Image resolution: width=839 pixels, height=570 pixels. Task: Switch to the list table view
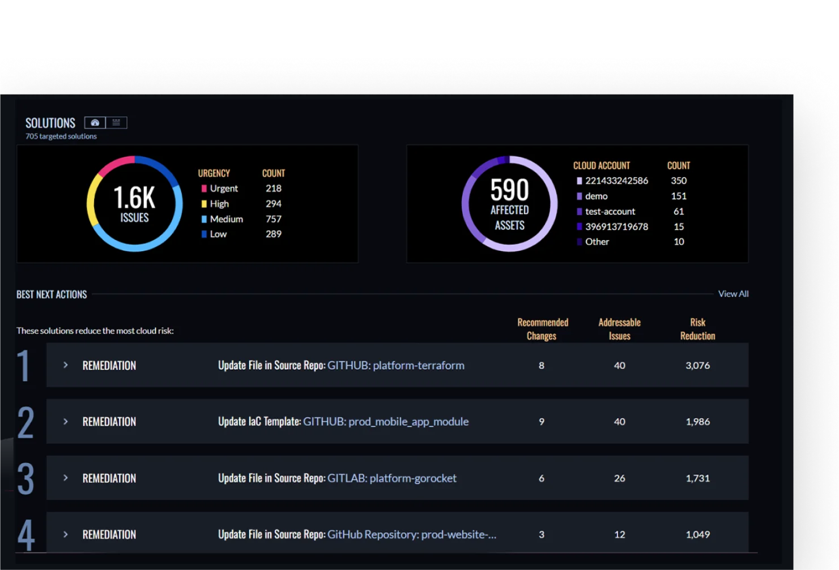(x=116, y=122)
